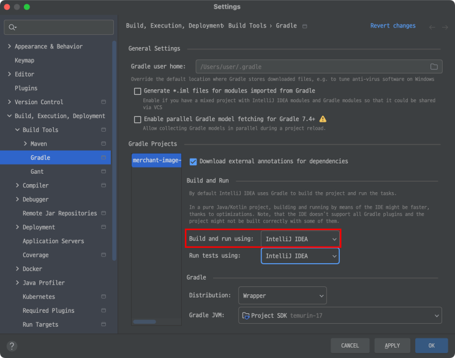Screen dimensions: 455x358
Task: Click the project scope icon on Deployment row
Action: [103, 226]
